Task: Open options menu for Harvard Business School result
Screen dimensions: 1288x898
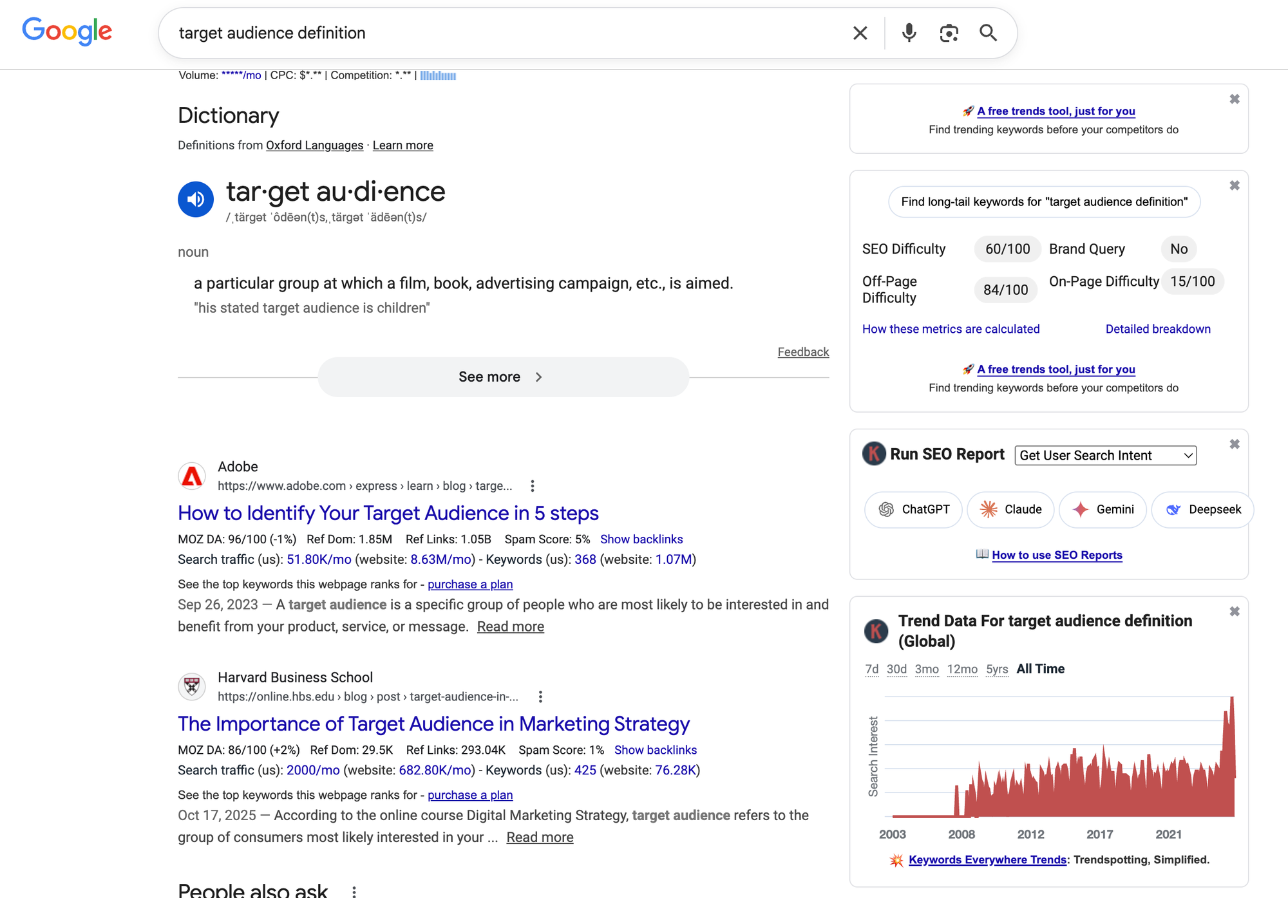Action: [540, 697]
